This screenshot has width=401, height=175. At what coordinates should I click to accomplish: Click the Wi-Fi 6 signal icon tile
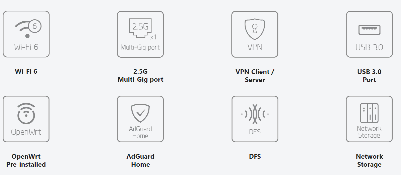tap(26, 34)
